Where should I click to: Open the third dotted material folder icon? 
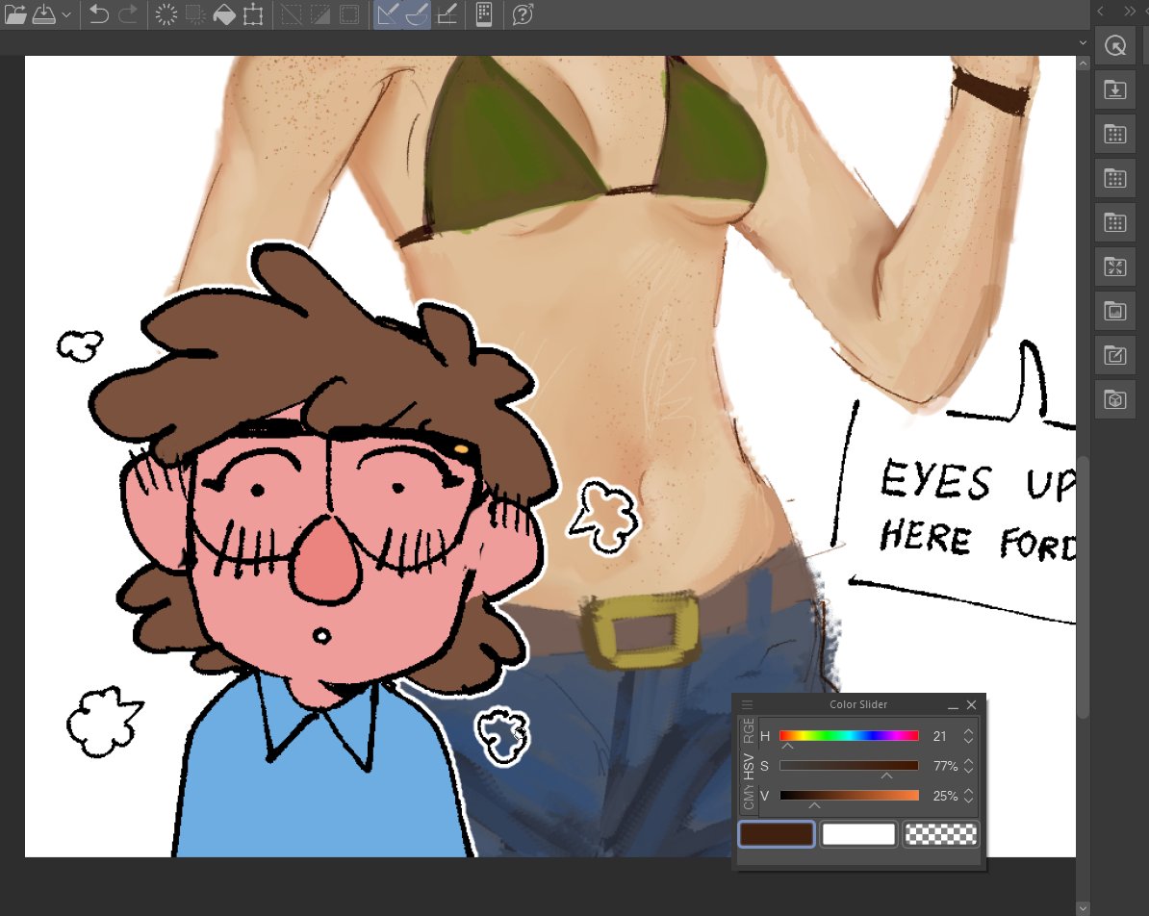tap(1115, 223)
